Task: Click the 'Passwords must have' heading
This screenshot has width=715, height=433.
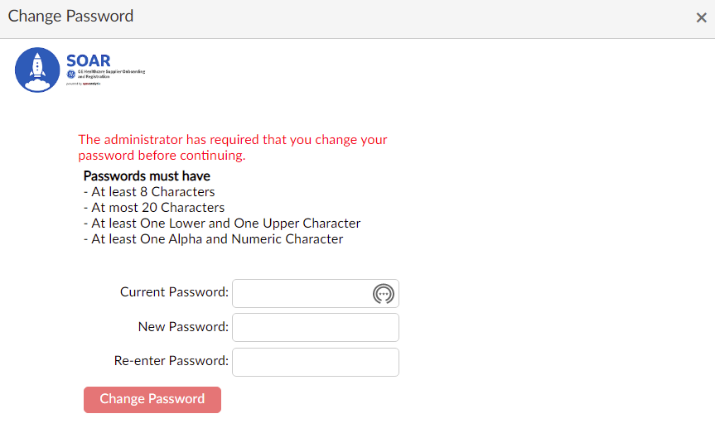Action: click(147, 176)
